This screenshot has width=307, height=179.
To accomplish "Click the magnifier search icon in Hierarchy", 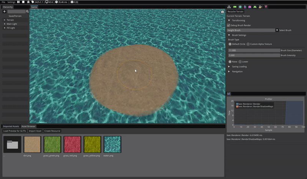I will [x=27, y=11].
